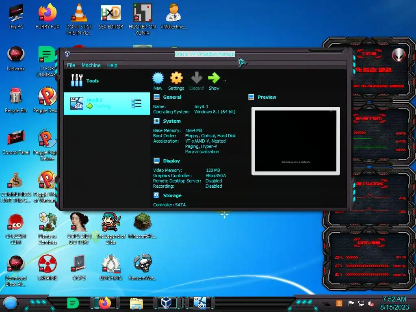Click the VBoxSVGA graphics controller value
Viewport: 416px width, 312px height.
click(216, 175)
